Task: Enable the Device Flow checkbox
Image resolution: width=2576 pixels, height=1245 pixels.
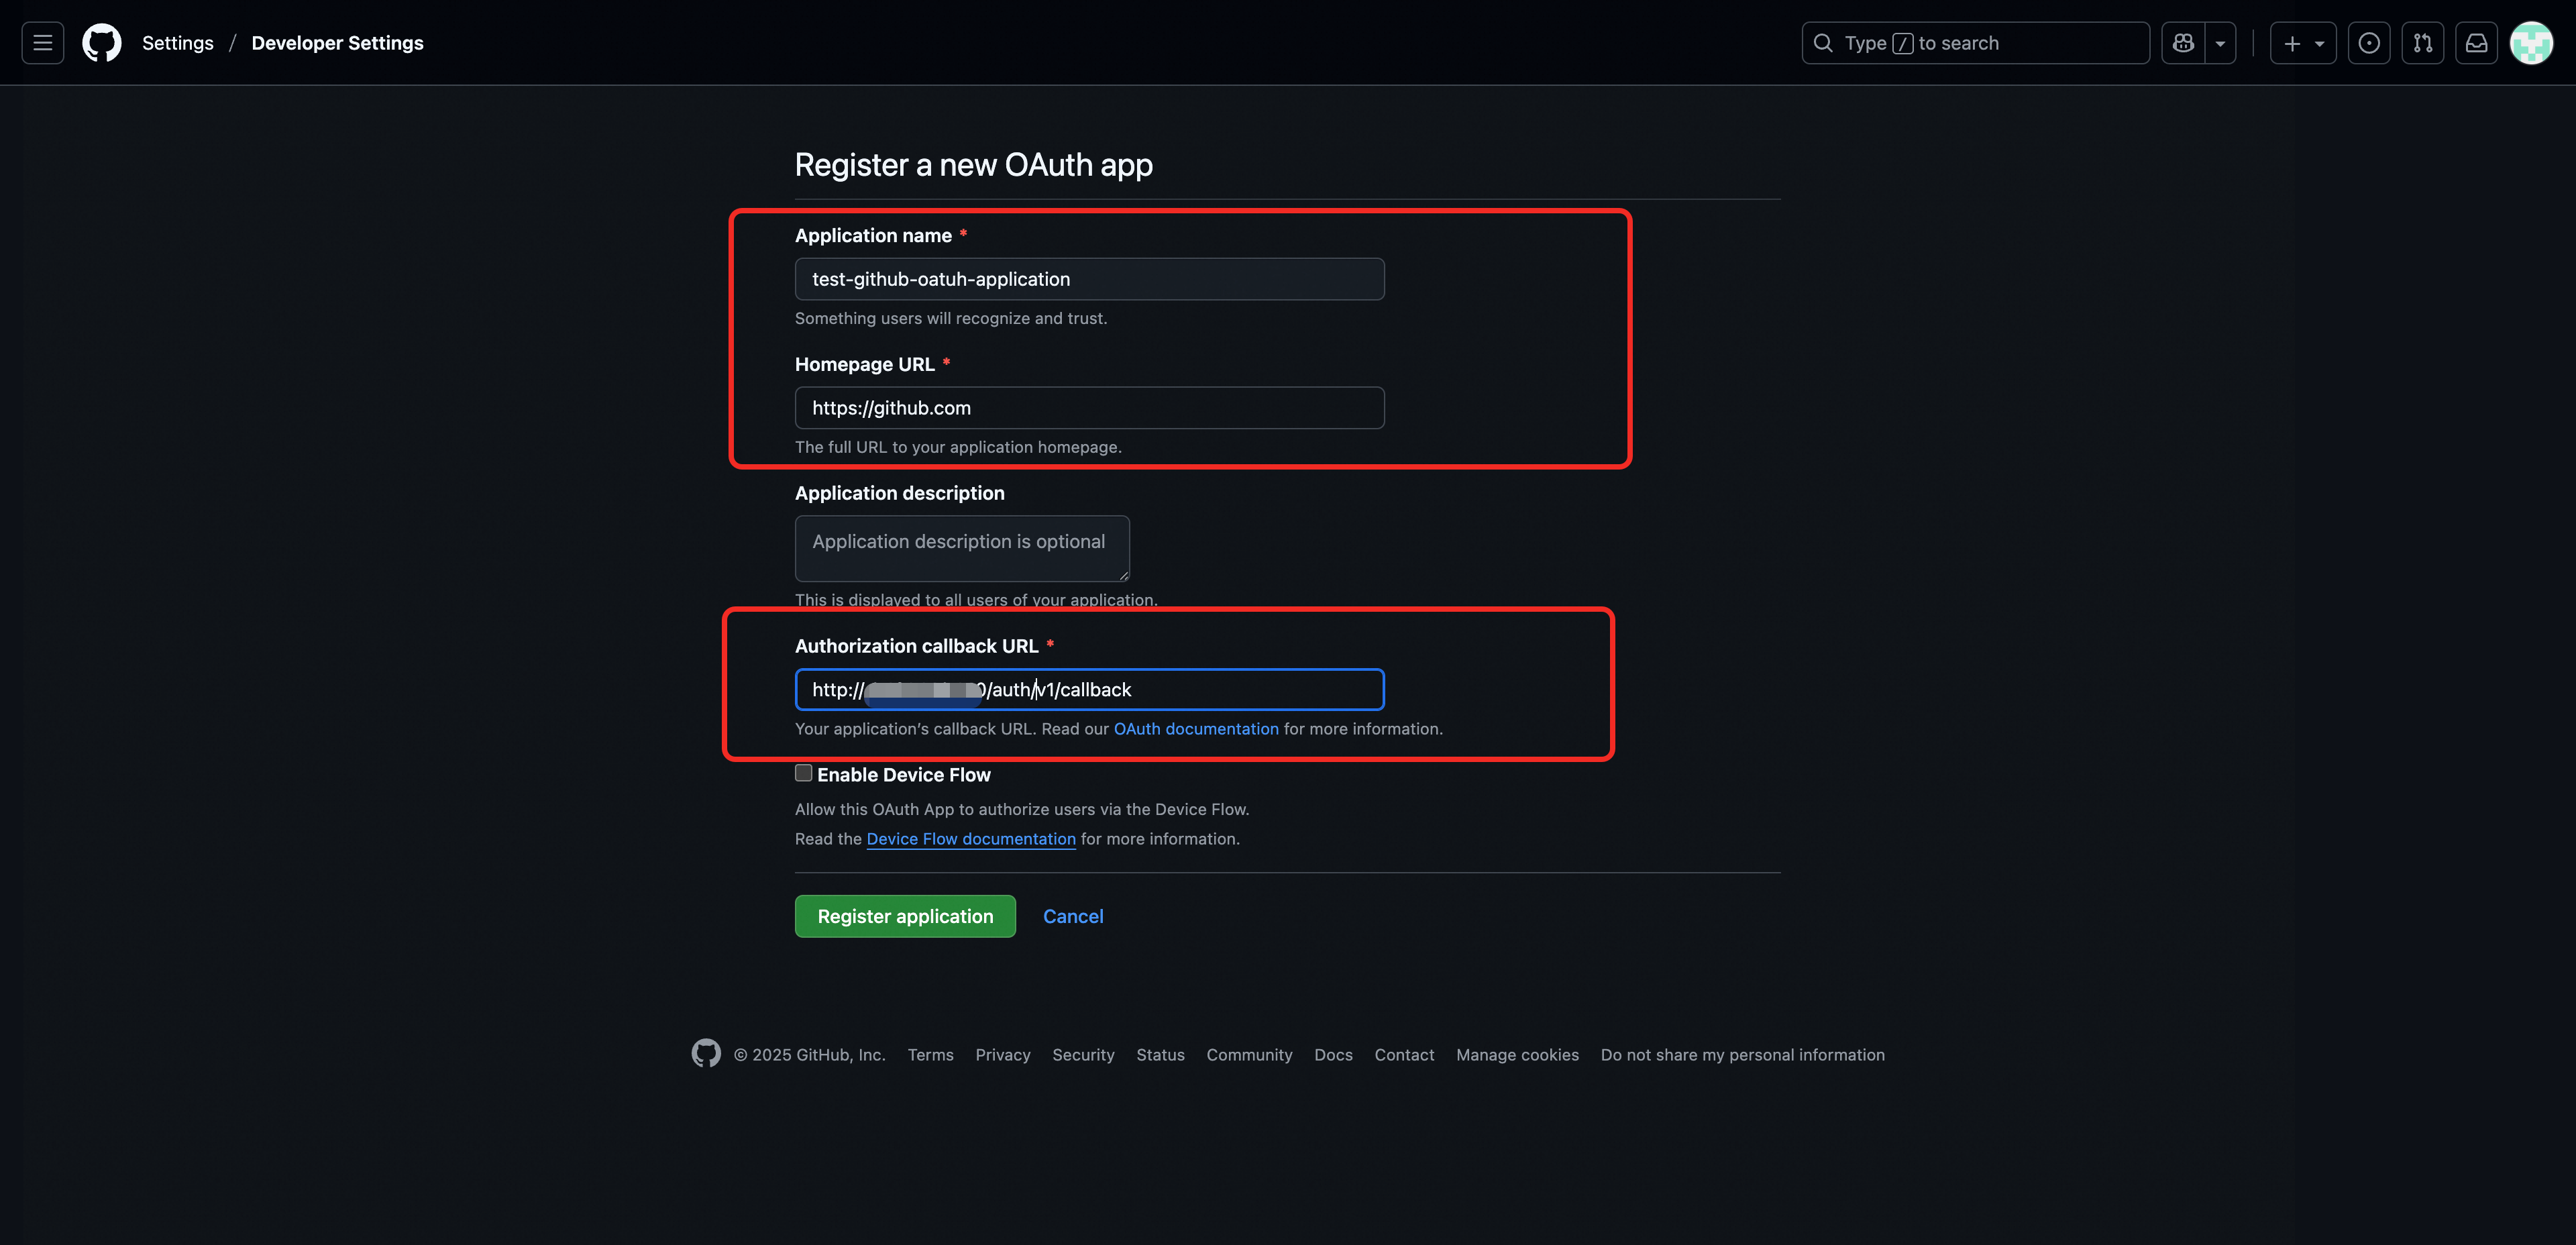Action: tap(803, 773)
